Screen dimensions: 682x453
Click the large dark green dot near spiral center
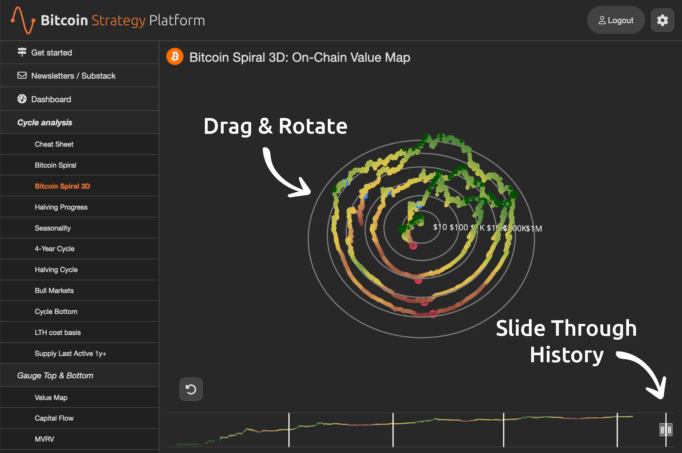(x=402, y=229)
